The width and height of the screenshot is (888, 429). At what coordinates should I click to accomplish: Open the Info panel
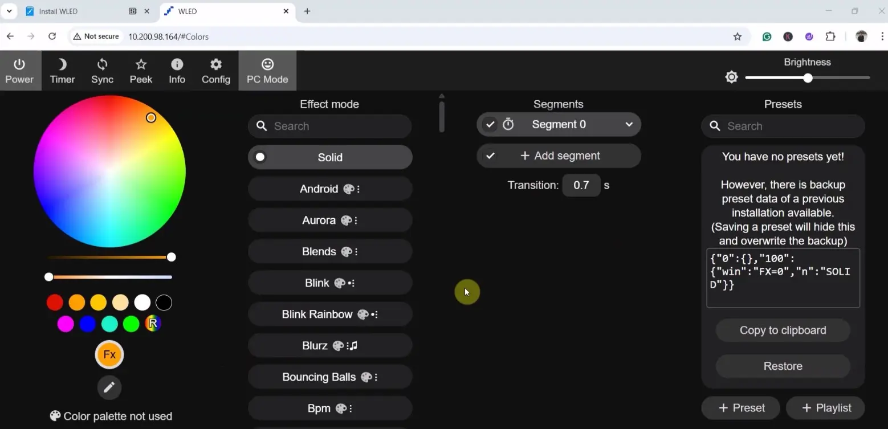point(177,70)
